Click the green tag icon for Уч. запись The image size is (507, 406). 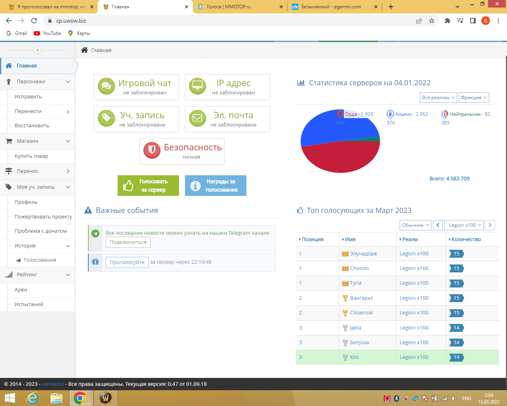pos(106,118)
